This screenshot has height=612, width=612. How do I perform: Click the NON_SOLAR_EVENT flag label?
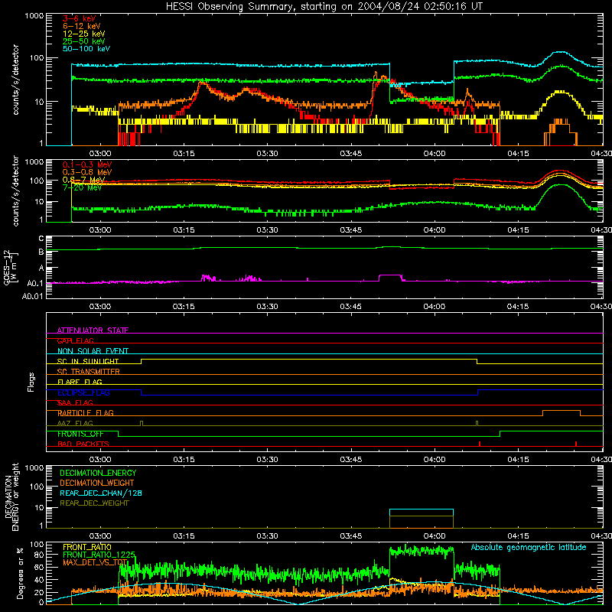coord(93,351)
